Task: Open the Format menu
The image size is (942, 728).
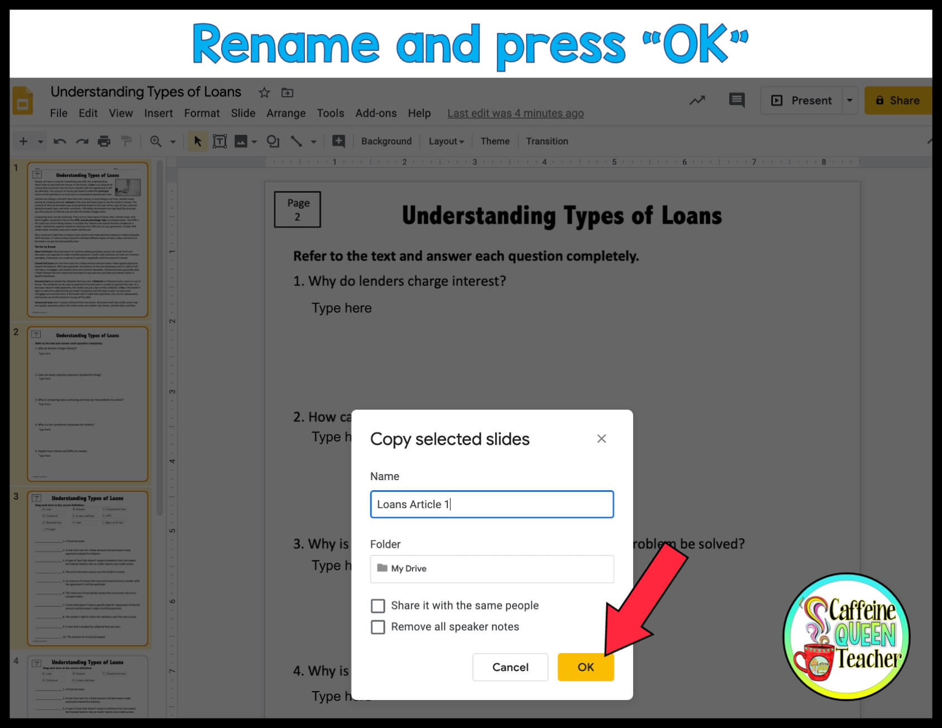Action: pos(202,113)
